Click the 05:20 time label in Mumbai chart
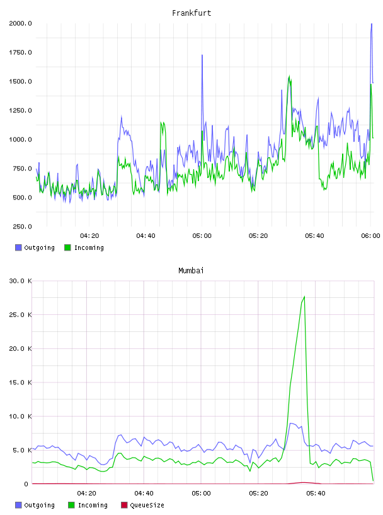Viewport: 383px width, 515px height. [x=258, y=494]
